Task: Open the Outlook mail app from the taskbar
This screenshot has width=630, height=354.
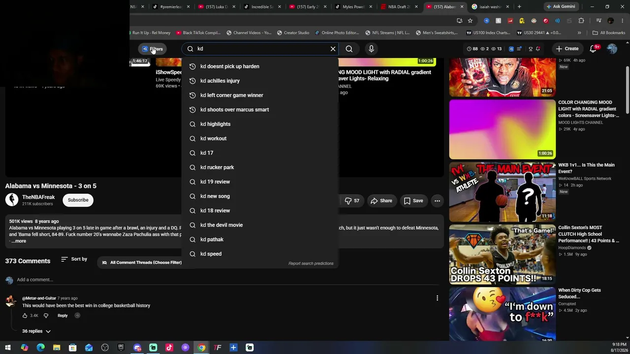Action: 89,348
